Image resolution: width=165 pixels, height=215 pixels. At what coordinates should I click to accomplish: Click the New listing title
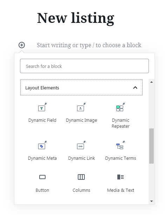[x=76, y=18]
